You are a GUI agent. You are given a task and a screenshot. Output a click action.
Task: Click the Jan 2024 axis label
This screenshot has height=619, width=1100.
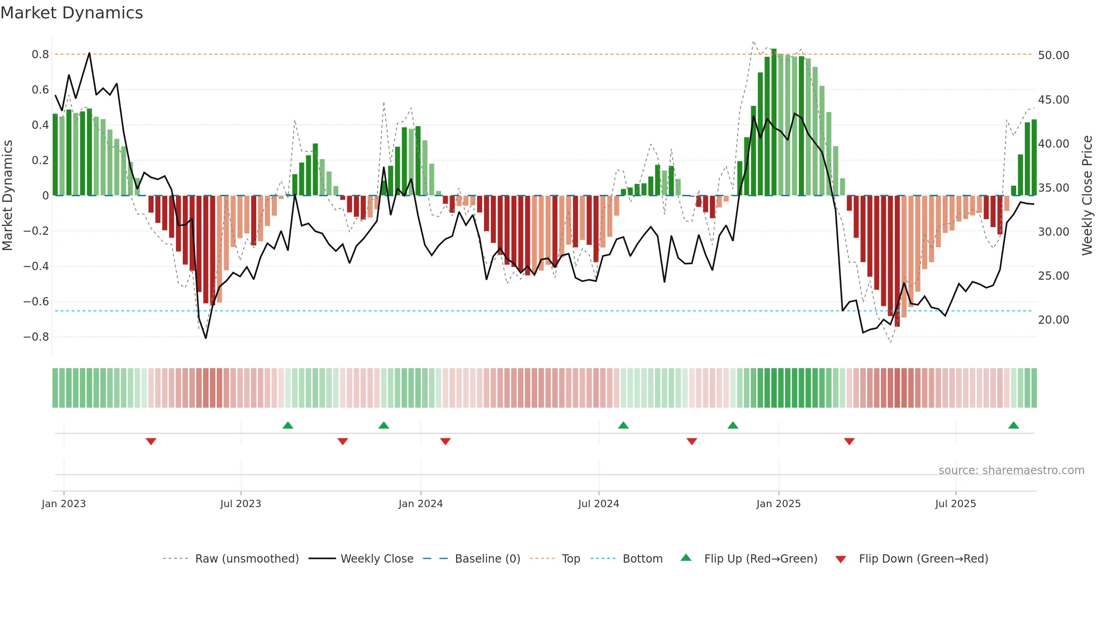coord(421,503)
